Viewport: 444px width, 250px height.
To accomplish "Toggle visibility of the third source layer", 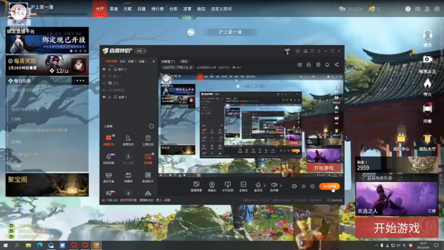I will tap(104, 83).
